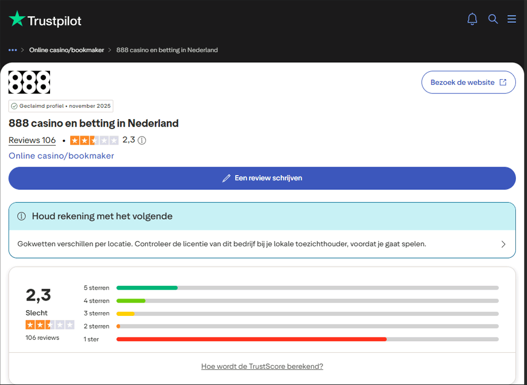This screenshot has height=385, width=527.
Task: Open the Online casino/bookmaker breadcrumb
Action: [66, 50]
